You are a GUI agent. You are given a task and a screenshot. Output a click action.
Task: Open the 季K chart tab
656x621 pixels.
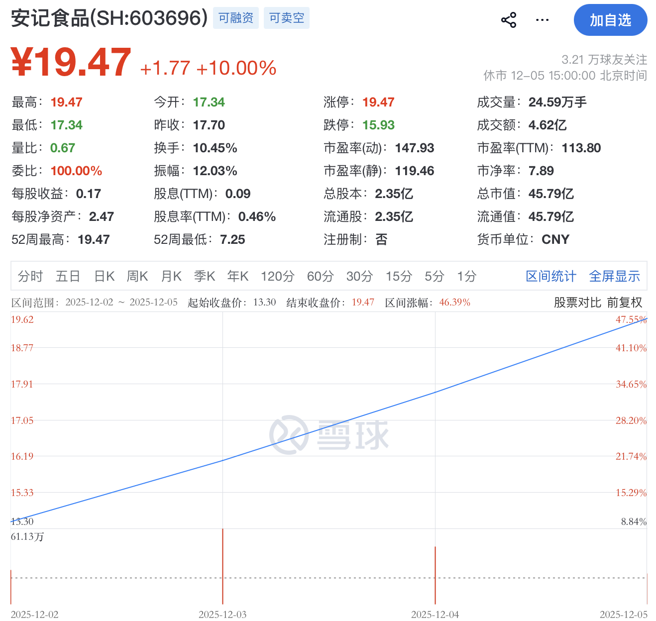(x=205, y=276)
